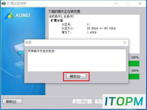Click the 当前操作5, 总操作5 status line

coord(61,16)
